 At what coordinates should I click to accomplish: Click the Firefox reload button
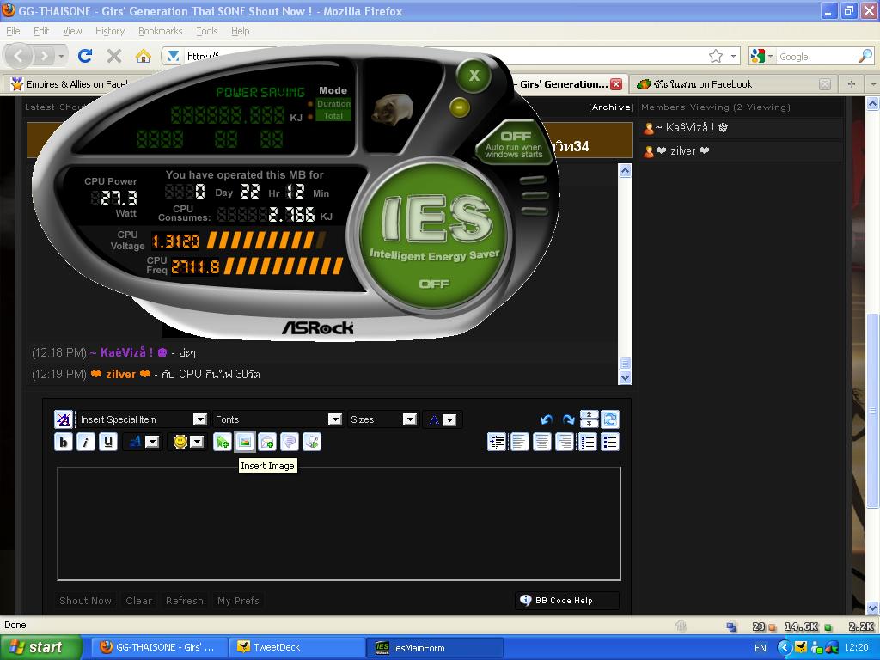[85, 56]
